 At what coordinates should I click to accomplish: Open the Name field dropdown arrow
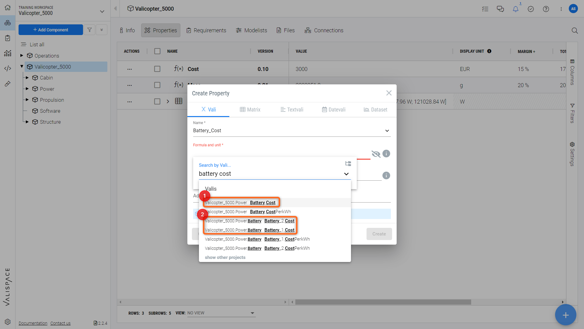[387, 131]
